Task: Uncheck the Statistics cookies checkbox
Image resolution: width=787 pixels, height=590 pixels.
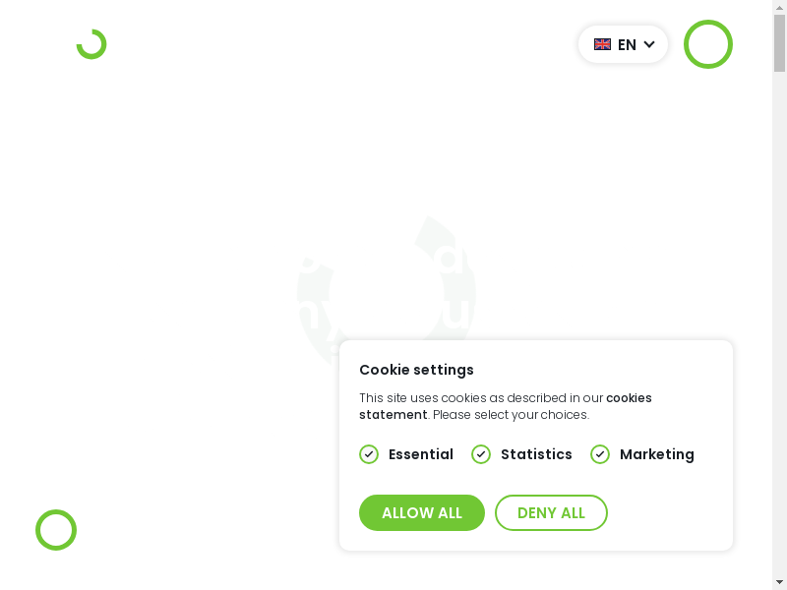Action: coord(481,454)
